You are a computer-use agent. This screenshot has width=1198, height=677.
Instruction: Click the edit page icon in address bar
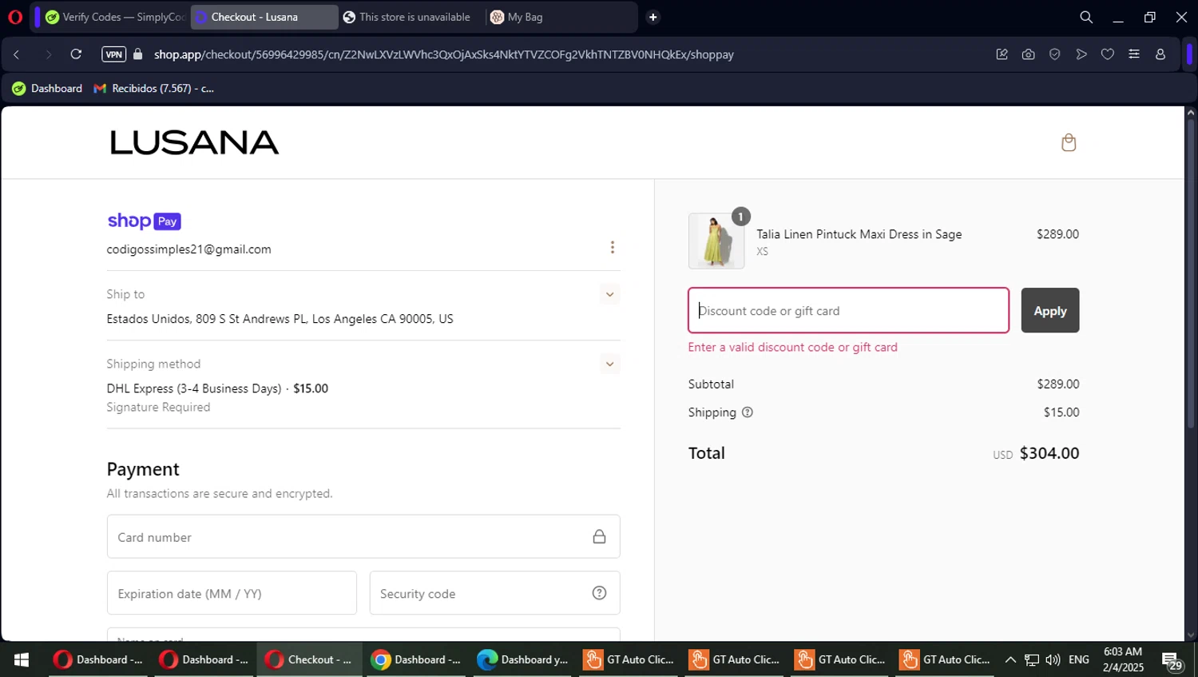coord(1002,54)
